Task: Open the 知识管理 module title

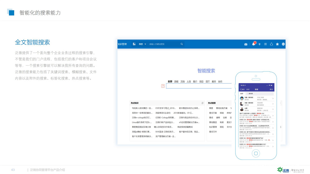Action: click(122, 44)
